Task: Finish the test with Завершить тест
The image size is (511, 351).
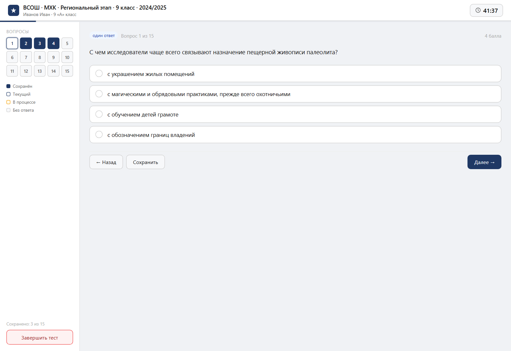Action: pyautogui.click(x=40, y=337)
